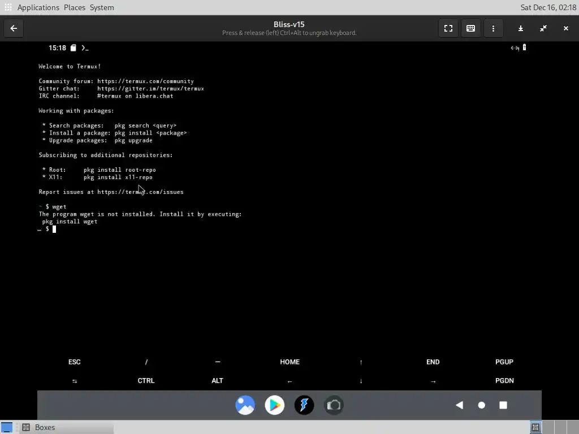The width and height of the screenshot is (579, 434).
Task: Tap the down arrow extra key
Action: coord(361,381)
